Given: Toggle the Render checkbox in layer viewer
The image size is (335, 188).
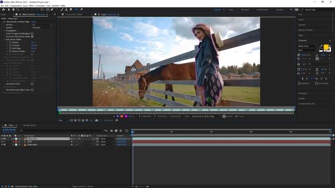Looking at the screenshot, I should tap(224, 116).
